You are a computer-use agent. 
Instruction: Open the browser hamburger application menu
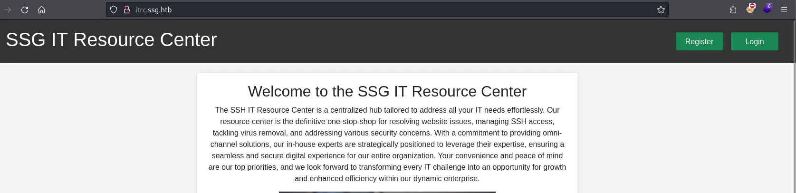pyautogui.click(x=784, y=10)
